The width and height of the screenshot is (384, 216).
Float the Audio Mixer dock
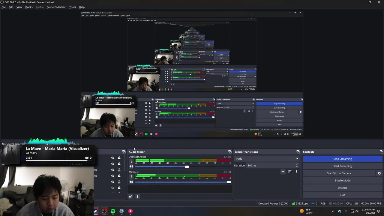(230, 152)
